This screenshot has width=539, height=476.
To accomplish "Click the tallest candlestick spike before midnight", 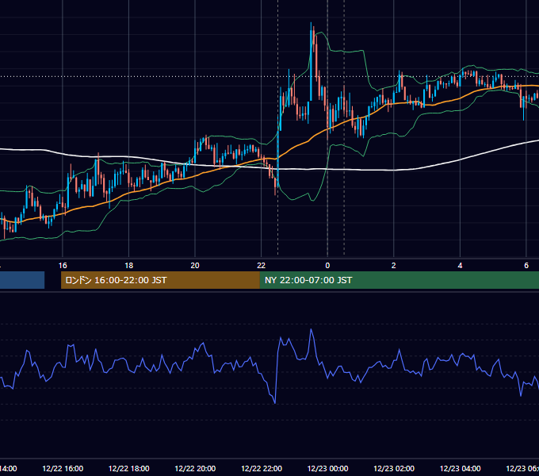I will tap(311, 61).
